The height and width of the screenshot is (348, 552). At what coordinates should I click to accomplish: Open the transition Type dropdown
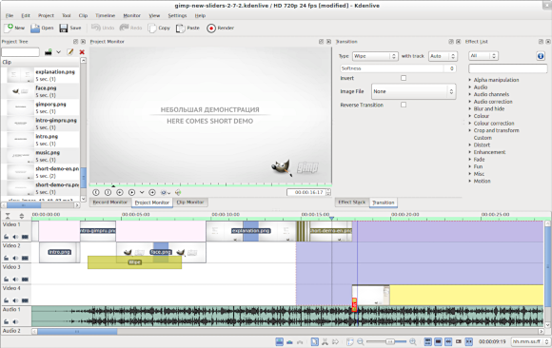click(375, 56)
